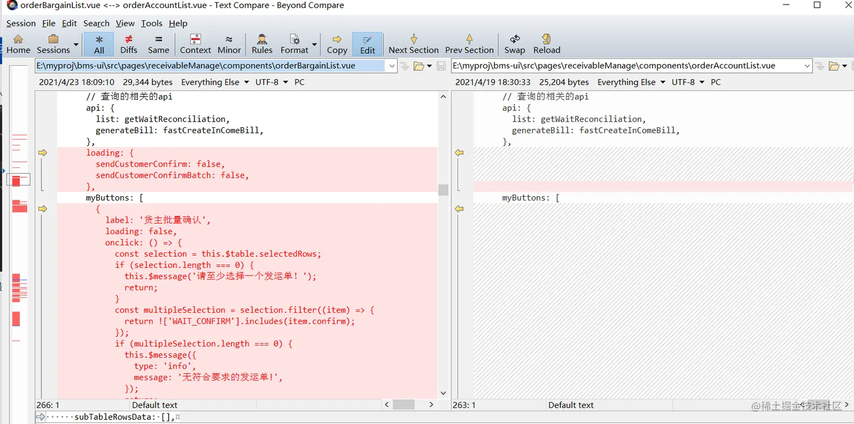Expand the right file path dropdown
This screenshot has height=424, width=854.
pyautogui.click(x=808, y=66)
